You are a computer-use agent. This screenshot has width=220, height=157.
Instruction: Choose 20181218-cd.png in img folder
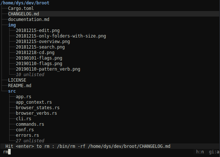click(x=35, y=53)
